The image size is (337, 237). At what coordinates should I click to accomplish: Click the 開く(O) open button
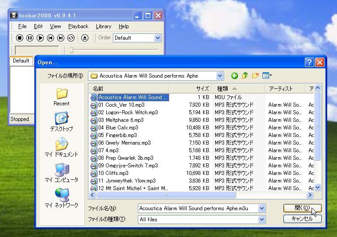pyautogui.click(x=302, y=208)
